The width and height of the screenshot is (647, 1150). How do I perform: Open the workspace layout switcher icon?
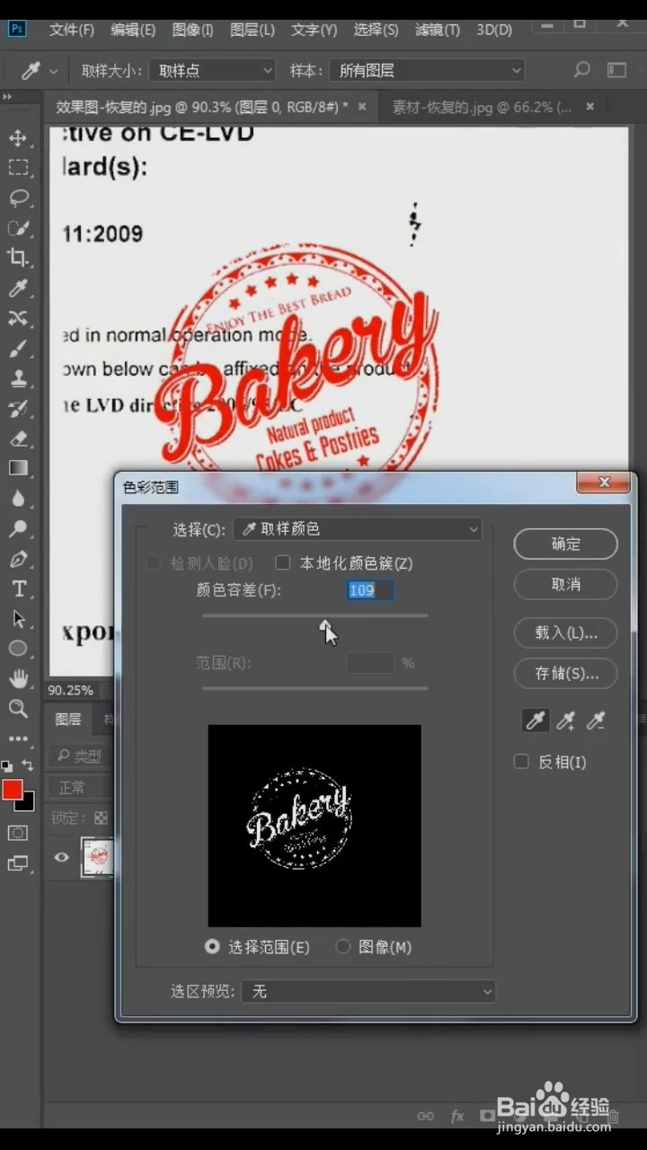616,70
